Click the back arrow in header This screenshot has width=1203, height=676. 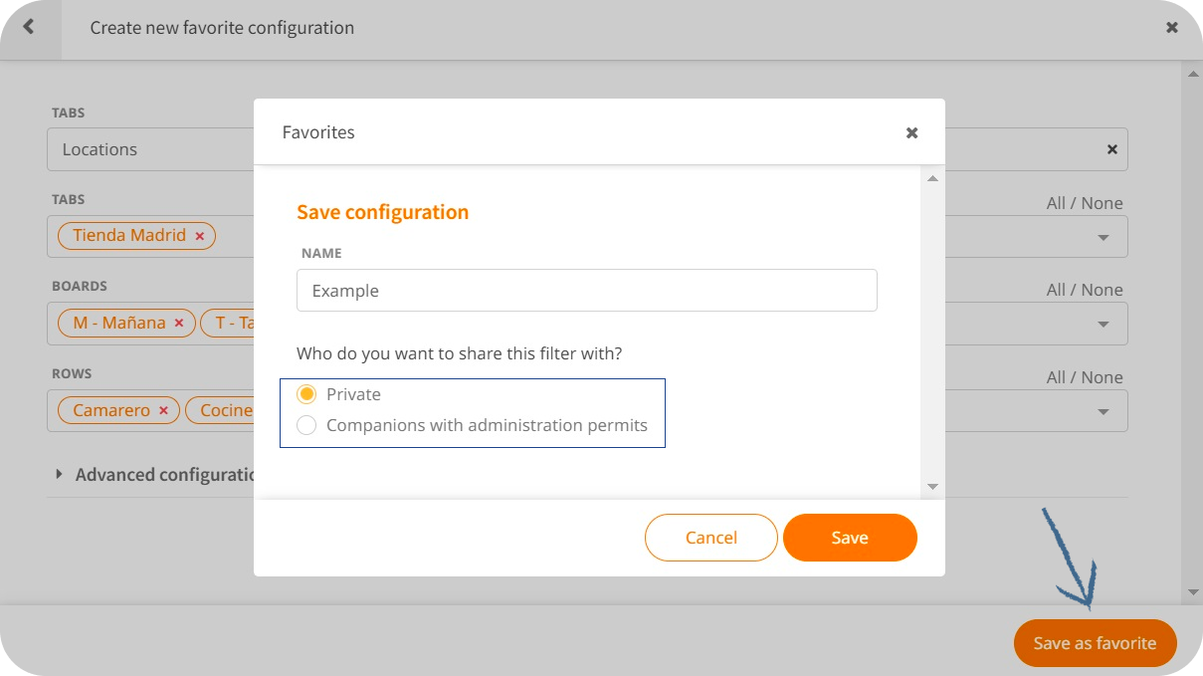pos(29,27)
